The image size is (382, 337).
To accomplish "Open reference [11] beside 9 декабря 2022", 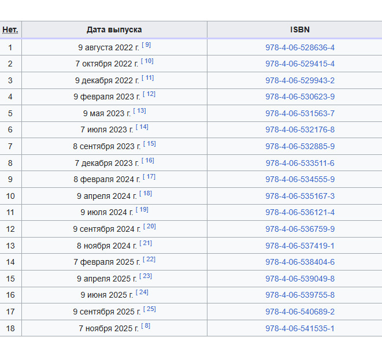I will 148,78.
